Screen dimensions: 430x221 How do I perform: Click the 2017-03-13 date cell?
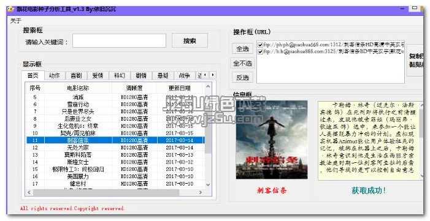pos(180,155)
